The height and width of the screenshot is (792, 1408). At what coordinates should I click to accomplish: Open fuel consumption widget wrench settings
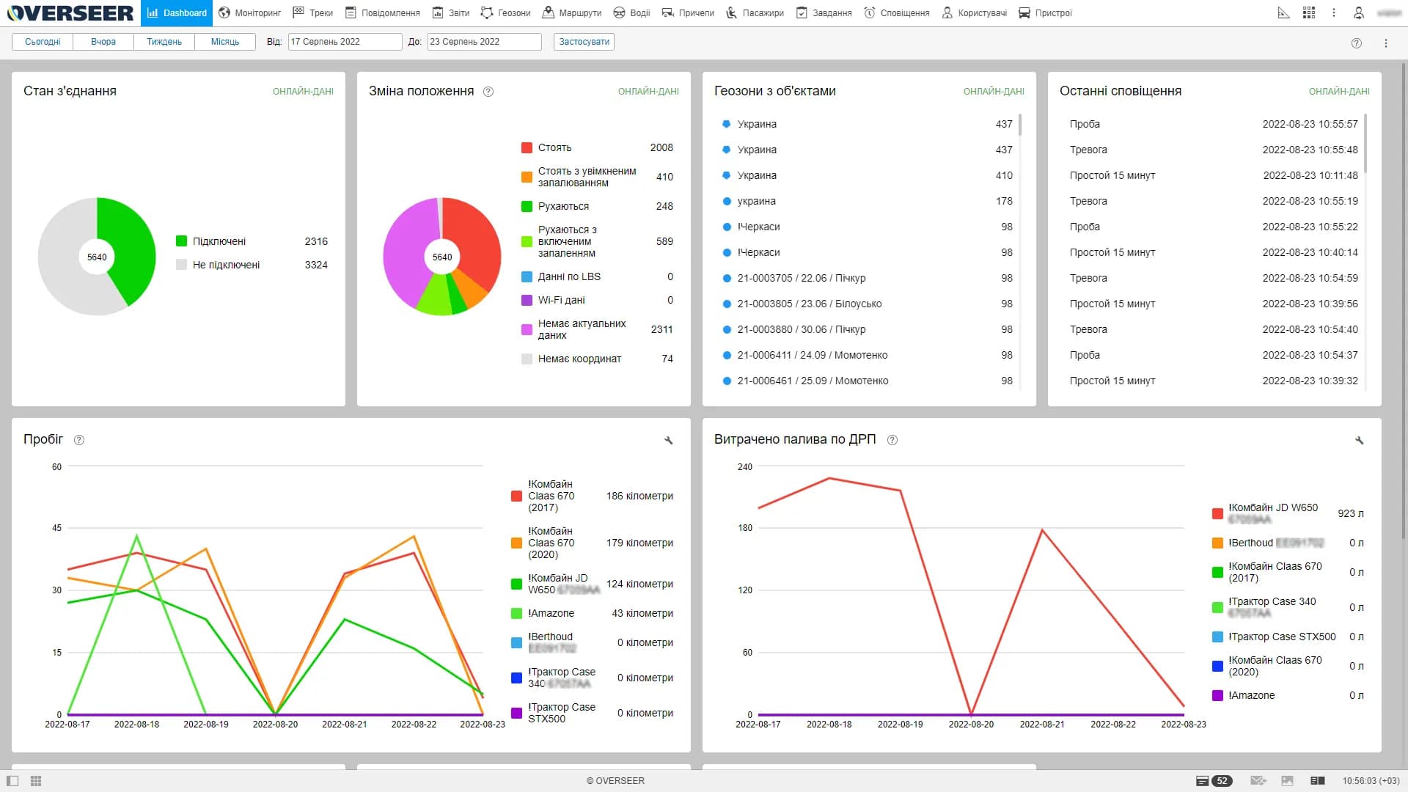tap(1359, 441)
